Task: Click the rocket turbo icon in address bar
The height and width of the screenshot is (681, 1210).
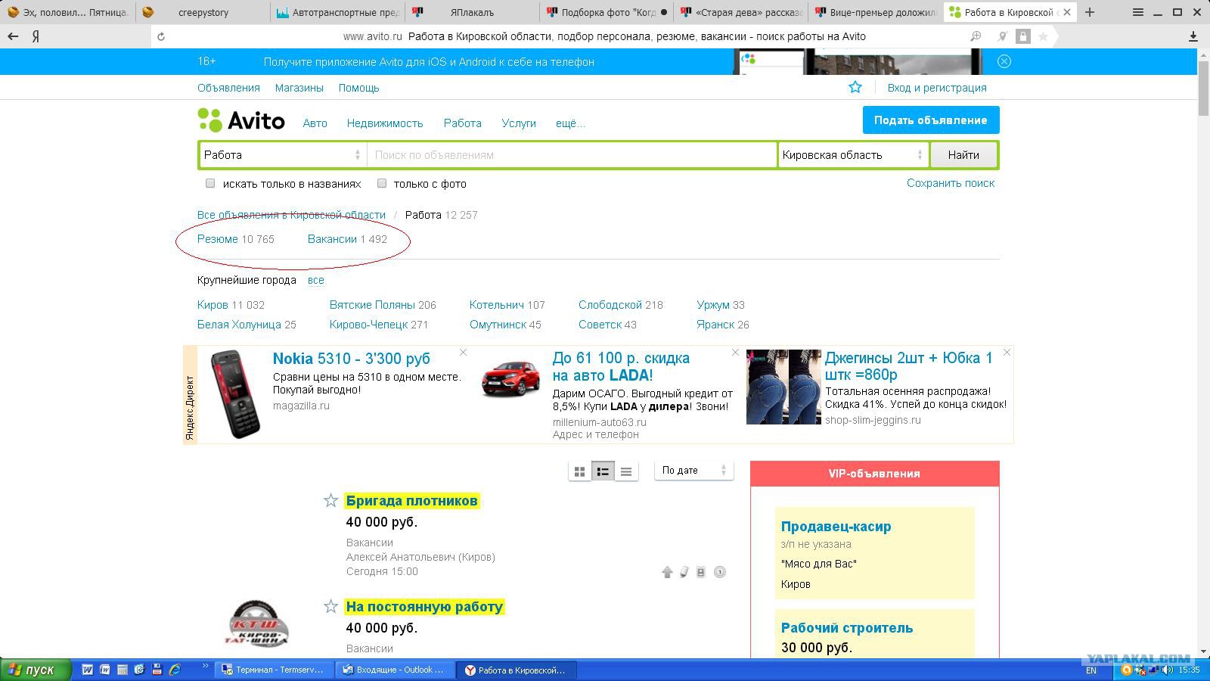Action: click(1002, 36)
